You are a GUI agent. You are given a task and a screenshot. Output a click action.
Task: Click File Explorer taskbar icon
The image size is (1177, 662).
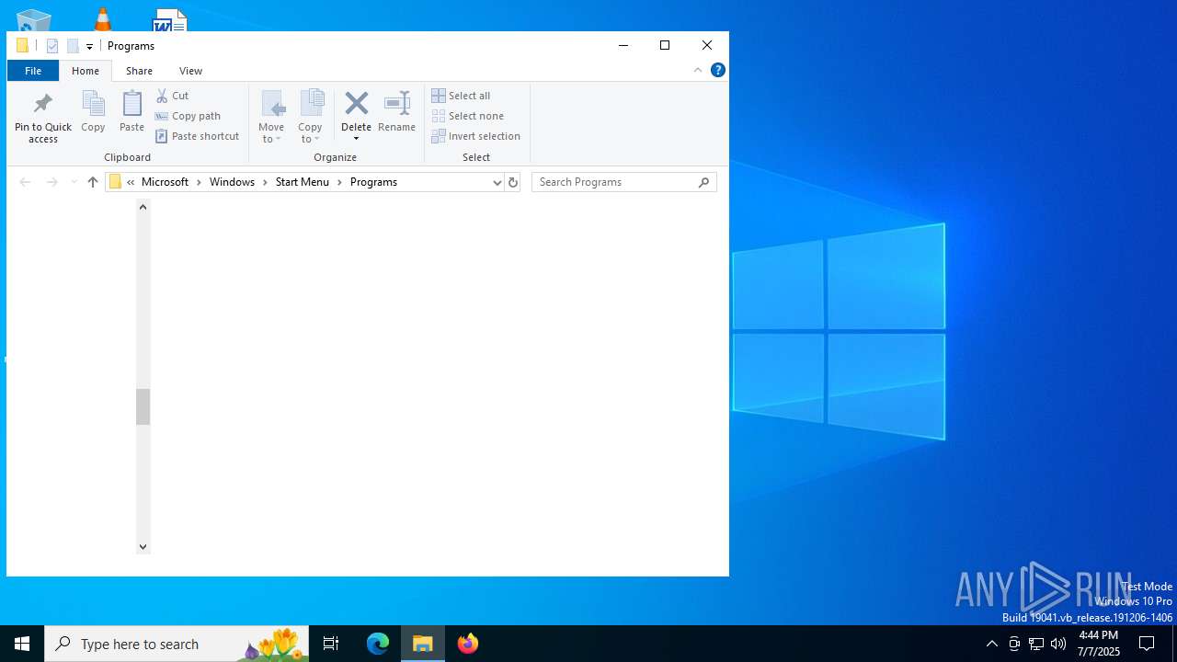click(x=423, y=644)
